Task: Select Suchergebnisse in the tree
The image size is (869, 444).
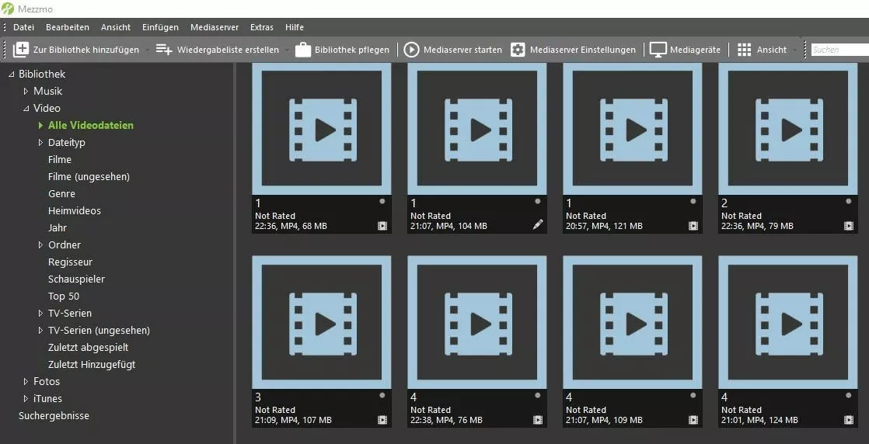Action: pyautogui.click(x=54, y=416)
